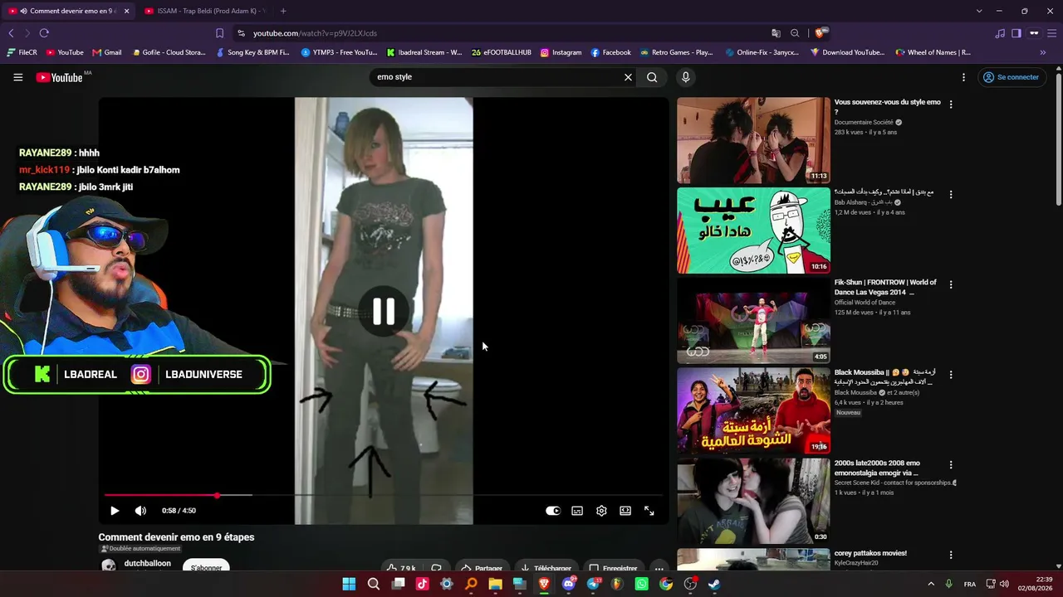Viewport: 1063px width, 597px height.
Task: Open options for '2000s late2000s 2008 emo' video
Action: 951,465
